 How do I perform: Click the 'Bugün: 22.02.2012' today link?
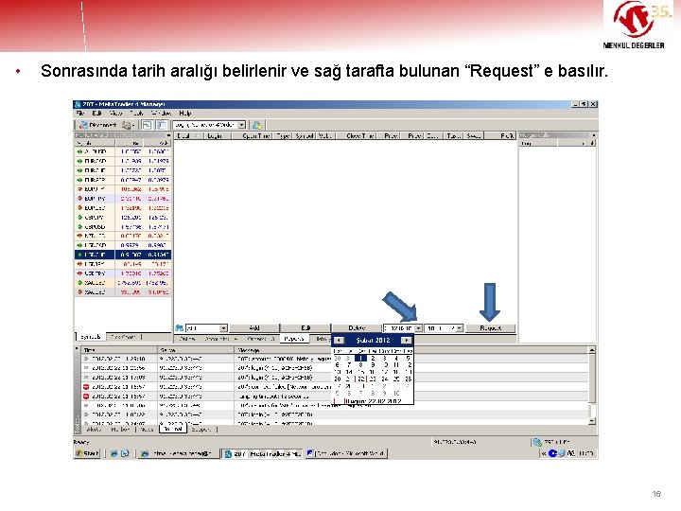(x=373, y=401)
